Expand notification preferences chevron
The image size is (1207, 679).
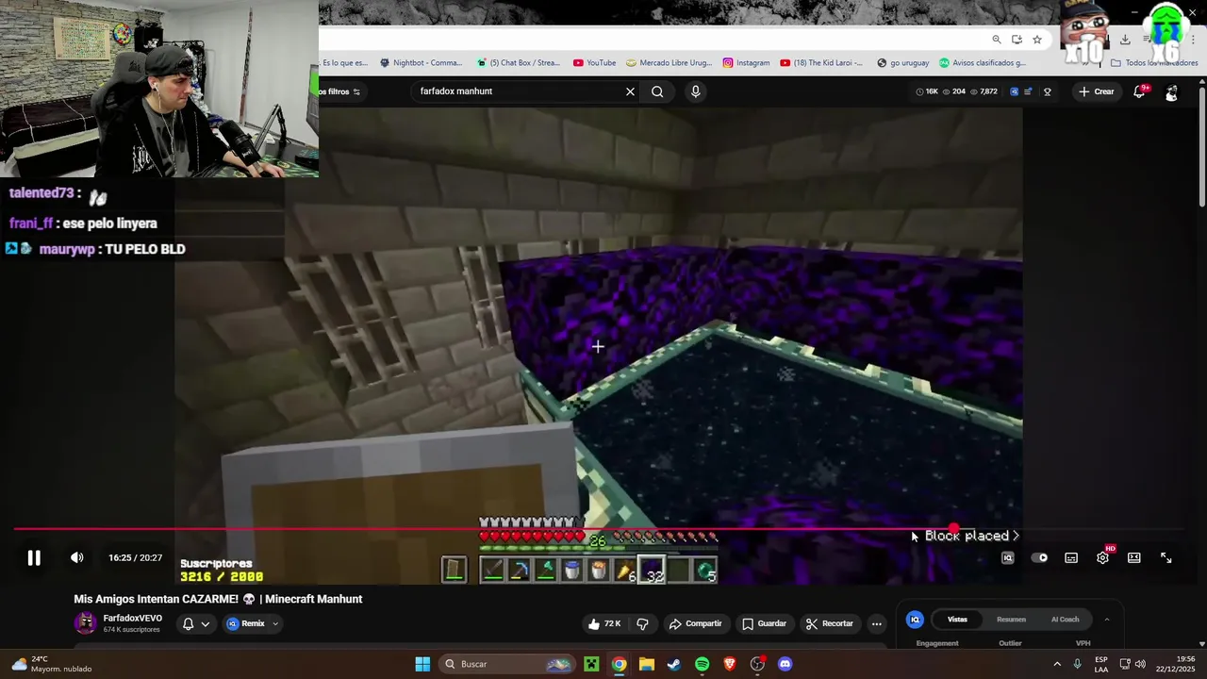click(x=205, y=623)
